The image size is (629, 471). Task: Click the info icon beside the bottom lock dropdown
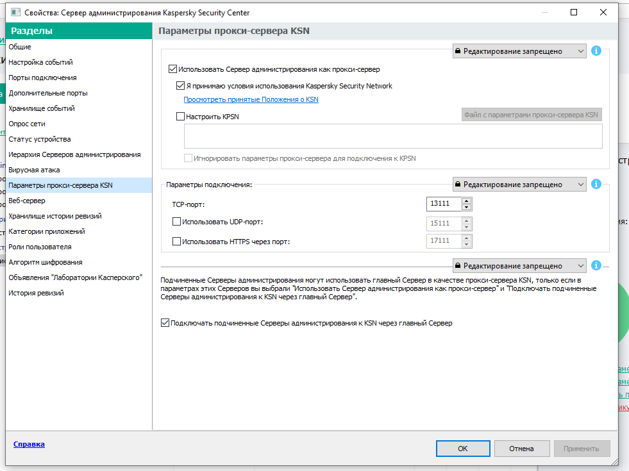coord(596,265)
